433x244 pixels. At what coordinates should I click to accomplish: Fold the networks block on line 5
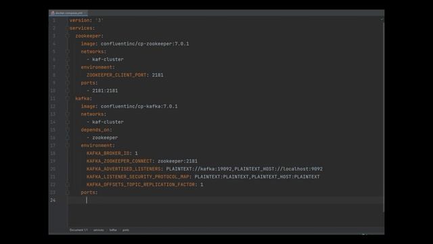[68, 52]
